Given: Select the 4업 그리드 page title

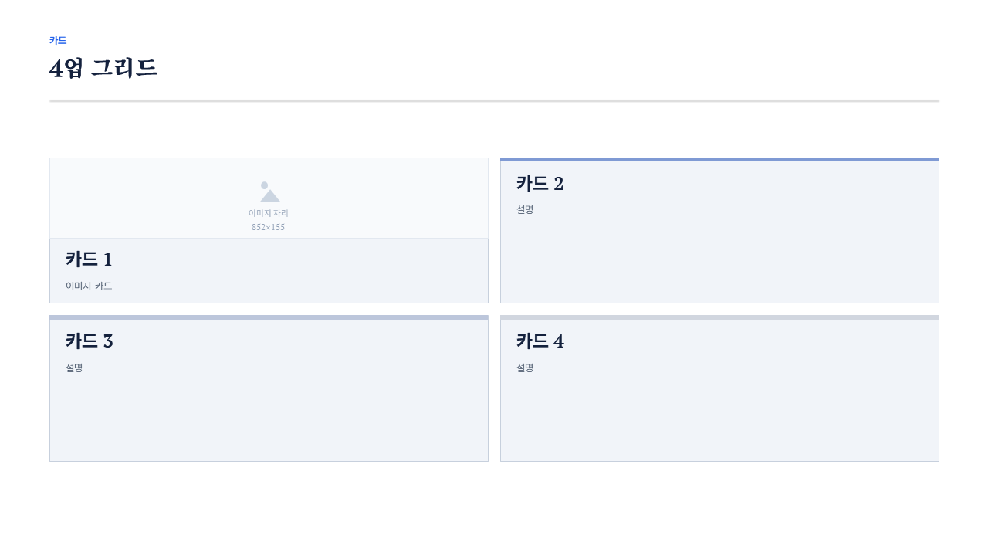Looking at the screenshot, I should click(x=103, y=68).
